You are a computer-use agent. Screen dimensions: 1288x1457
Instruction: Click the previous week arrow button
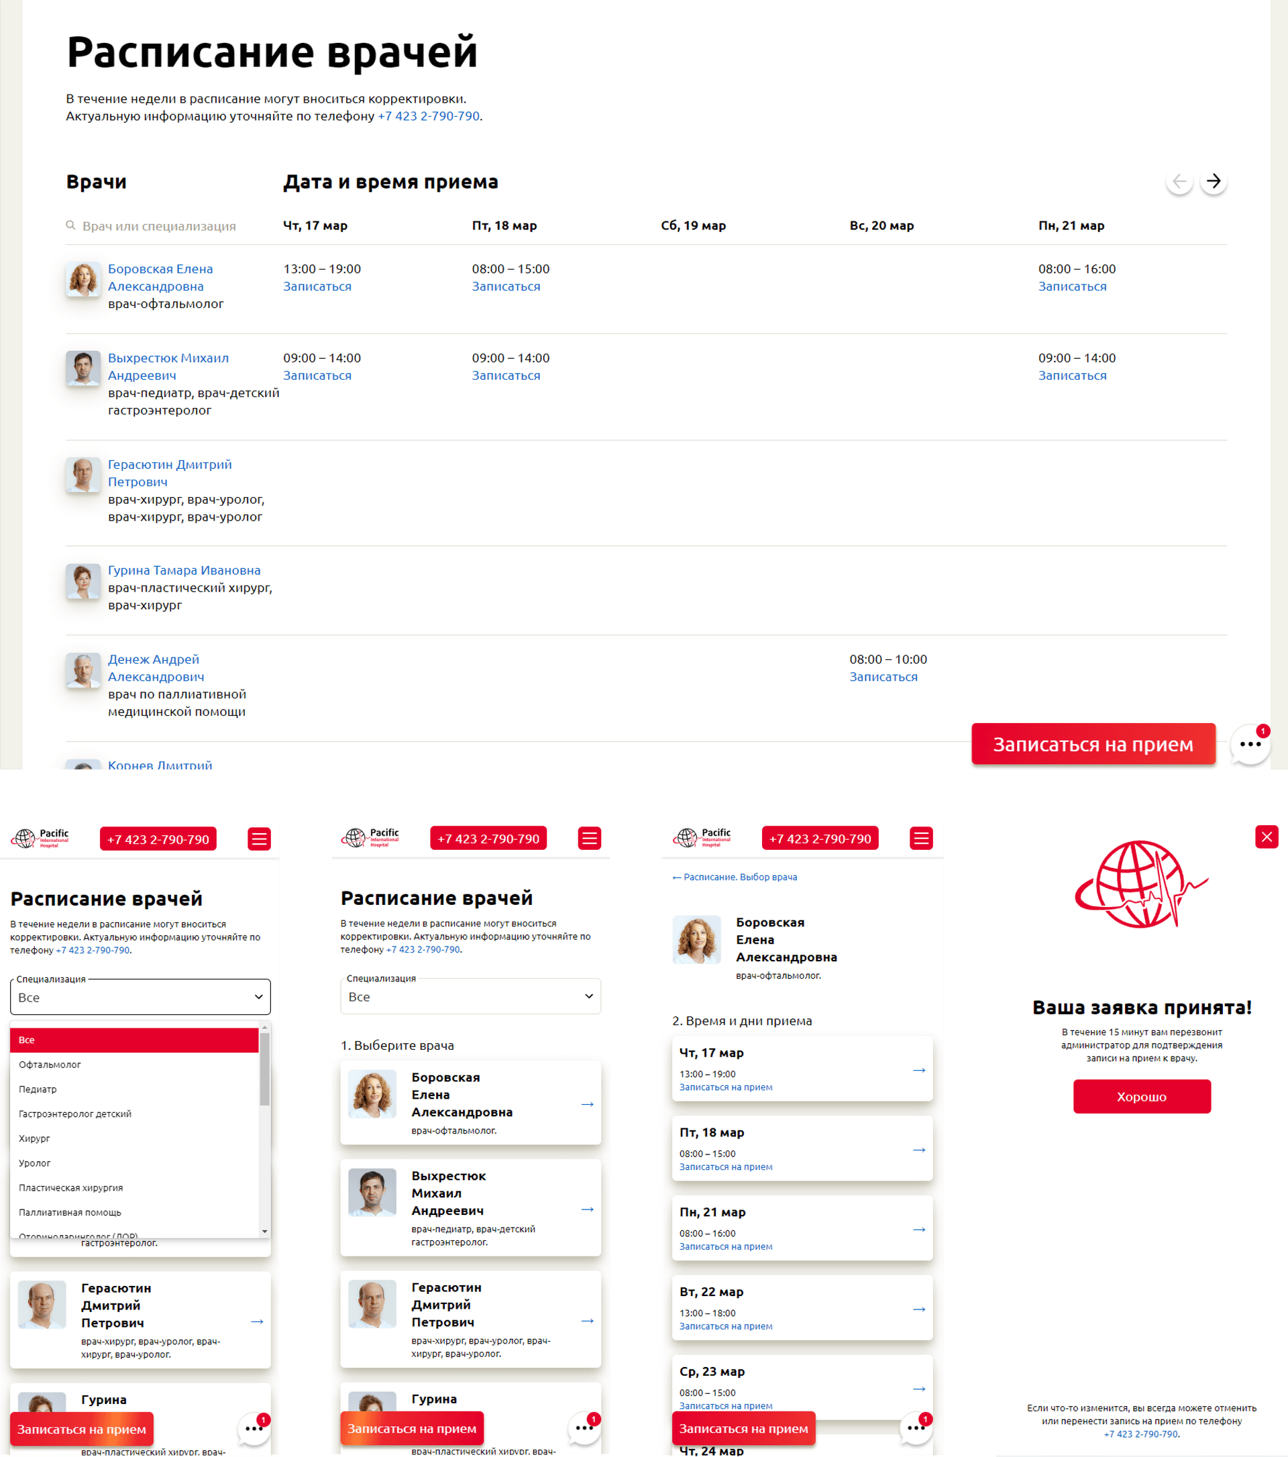[1179, 181]
